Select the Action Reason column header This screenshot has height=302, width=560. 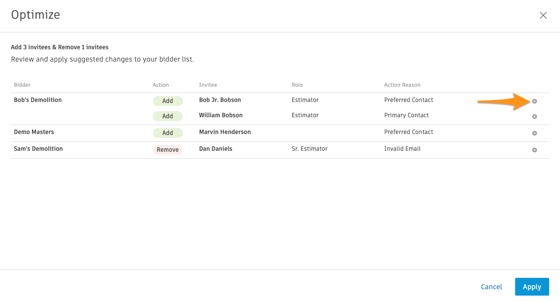tap(402, 85)
